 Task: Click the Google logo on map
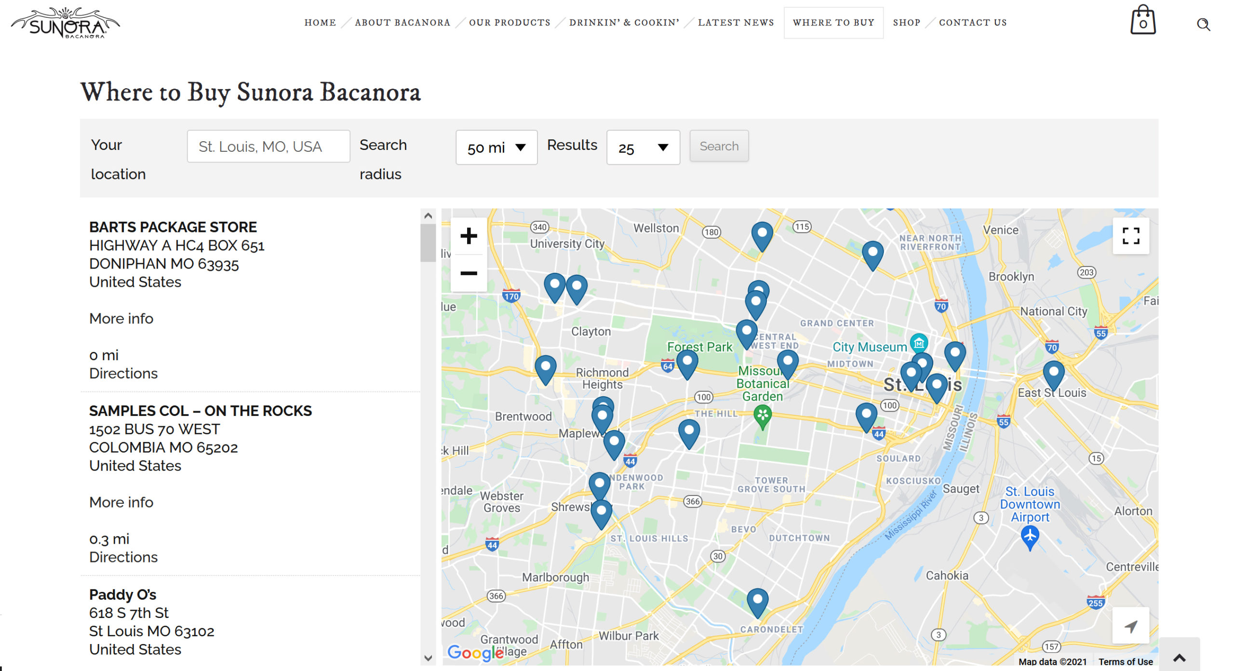pyautogui.click(x=475, y=653)
